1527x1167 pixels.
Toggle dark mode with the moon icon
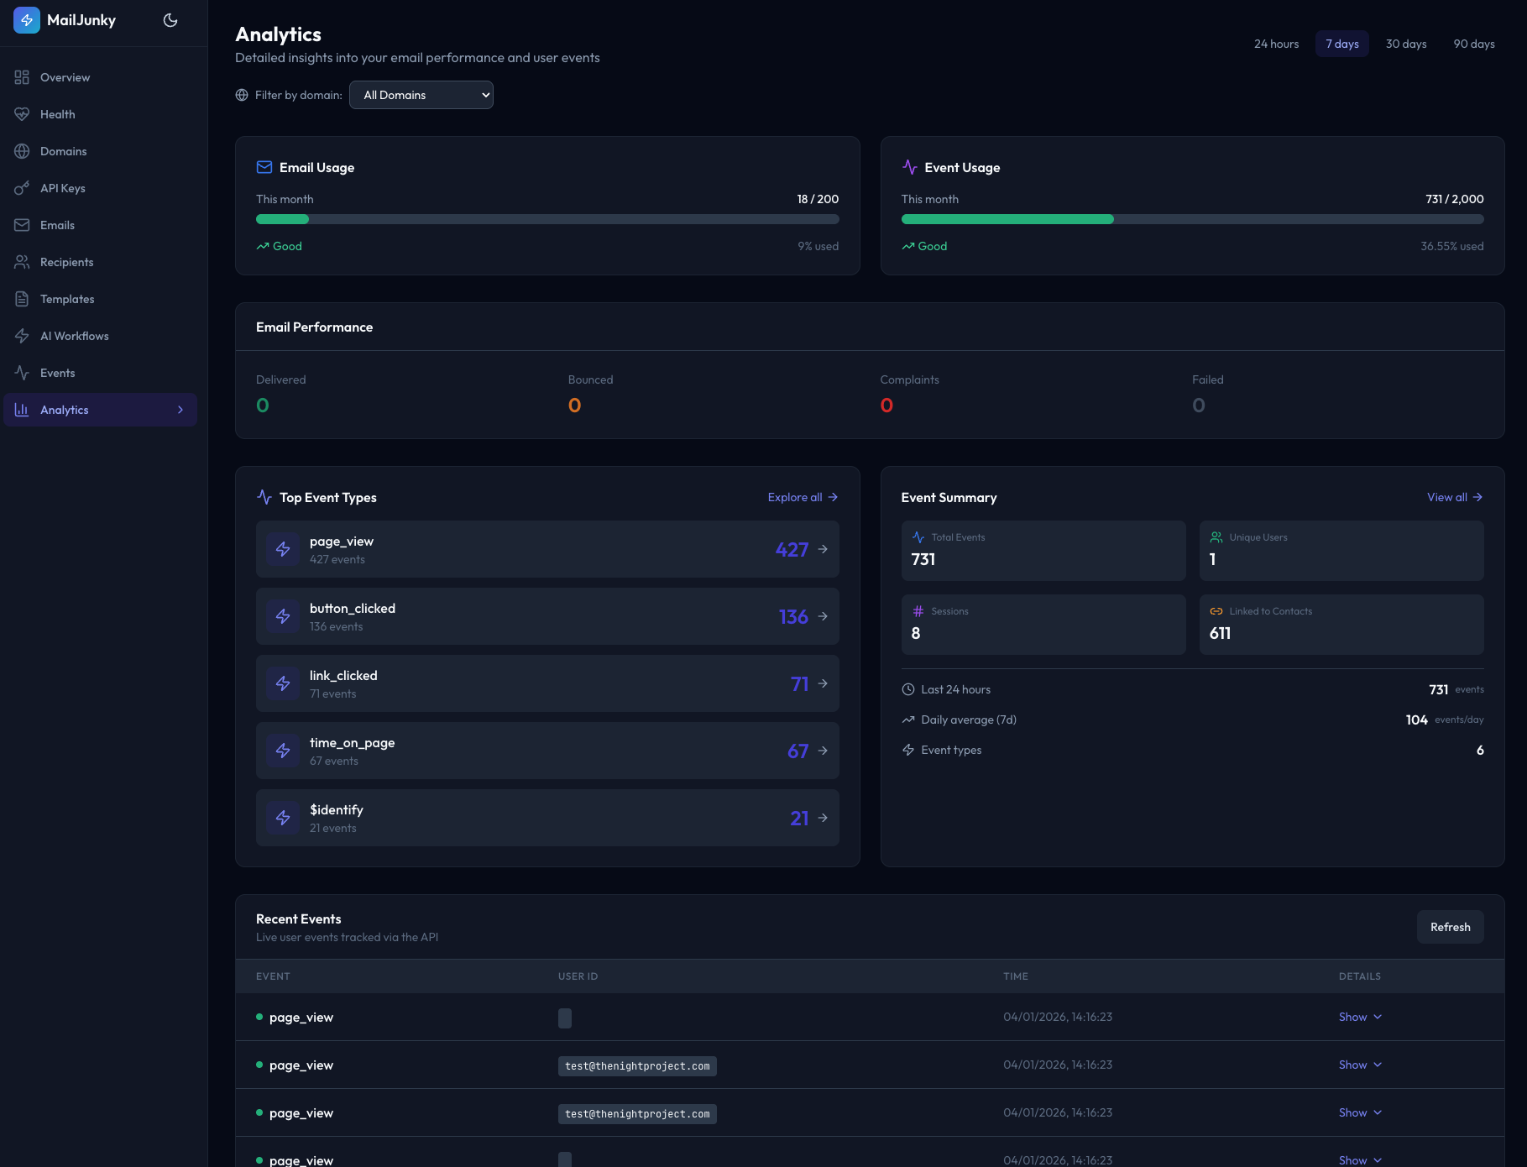[x=170, y=19]
